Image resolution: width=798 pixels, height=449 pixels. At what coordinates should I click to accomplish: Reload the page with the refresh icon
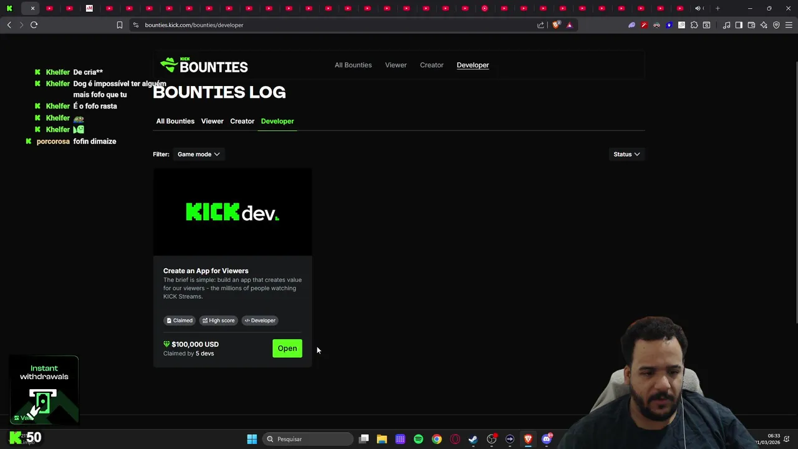click(34, 25)
